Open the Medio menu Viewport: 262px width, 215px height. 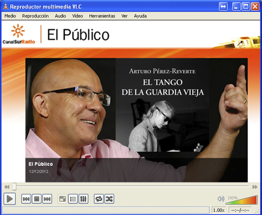click(x=10, y=16)
